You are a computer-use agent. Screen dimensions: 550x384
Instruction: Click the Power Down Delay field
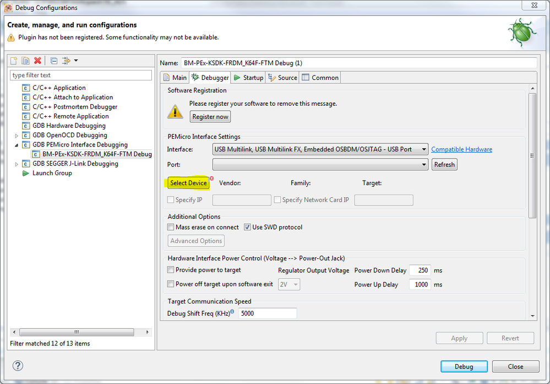point(420,271)
